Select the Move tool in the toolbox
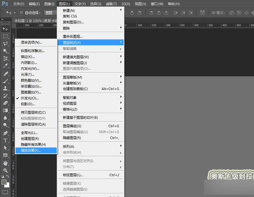254x197 pixels. 5,29
